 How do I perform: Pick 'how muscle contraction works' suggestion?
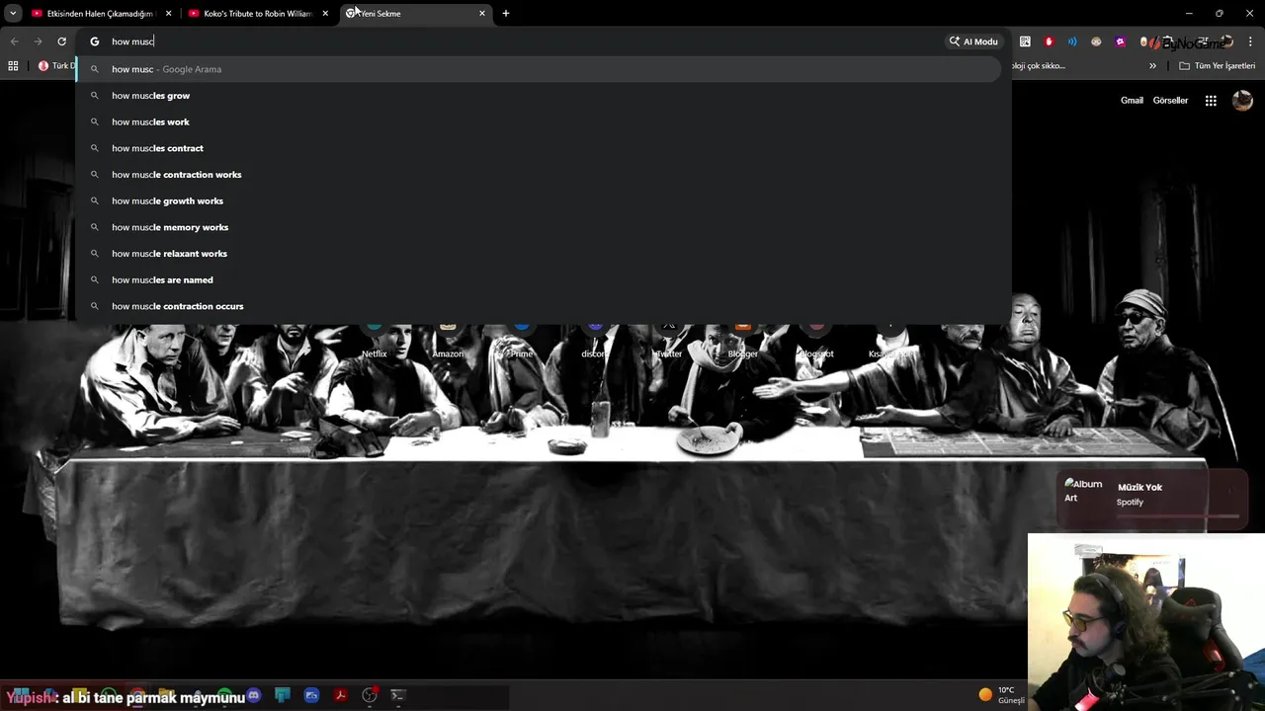(x=539, y=175)
